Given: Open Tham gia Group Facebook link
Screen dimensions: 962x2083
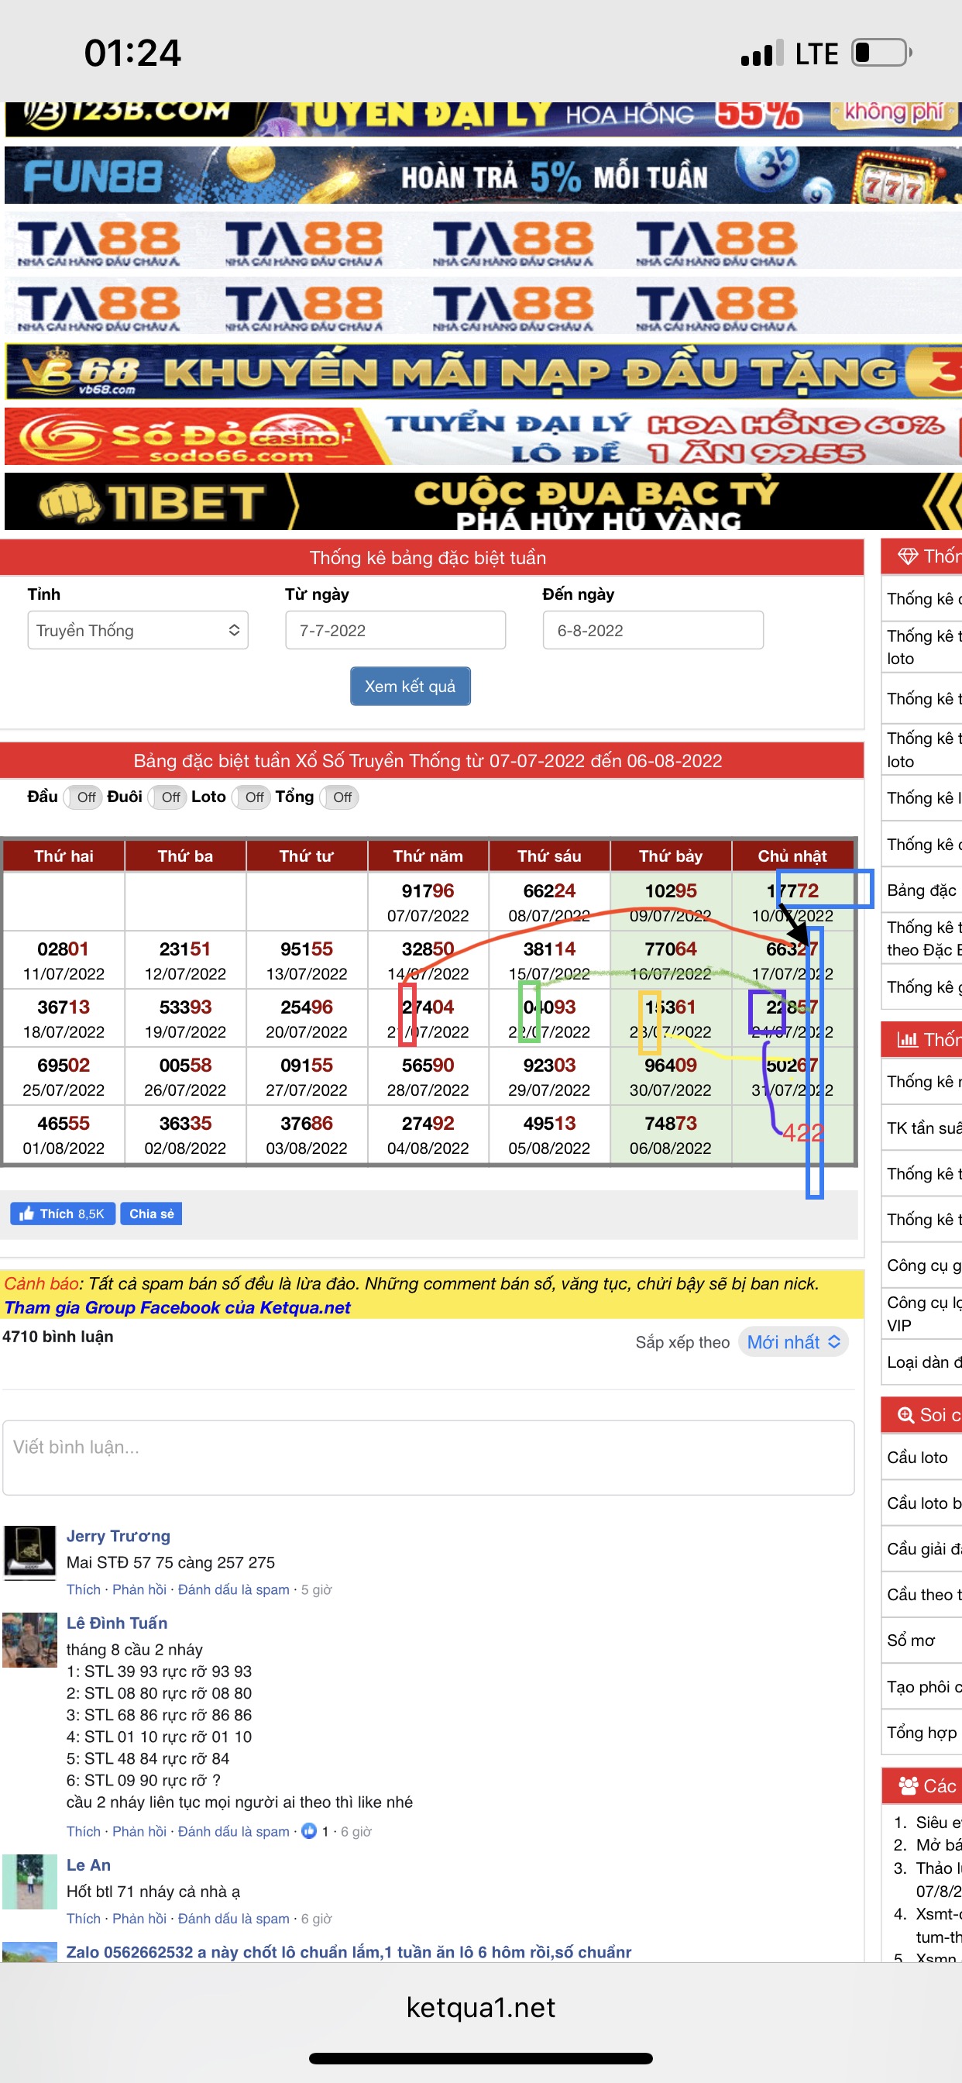Looking at the screenshot, I should [177, 1307].
